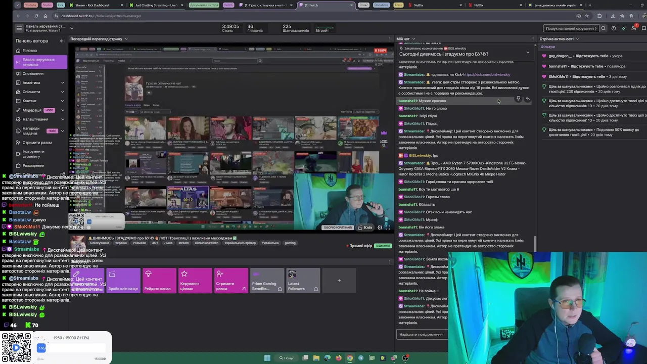Open the quick actions panel options menu
Screen dimensions: 647x364
(390, 262)
